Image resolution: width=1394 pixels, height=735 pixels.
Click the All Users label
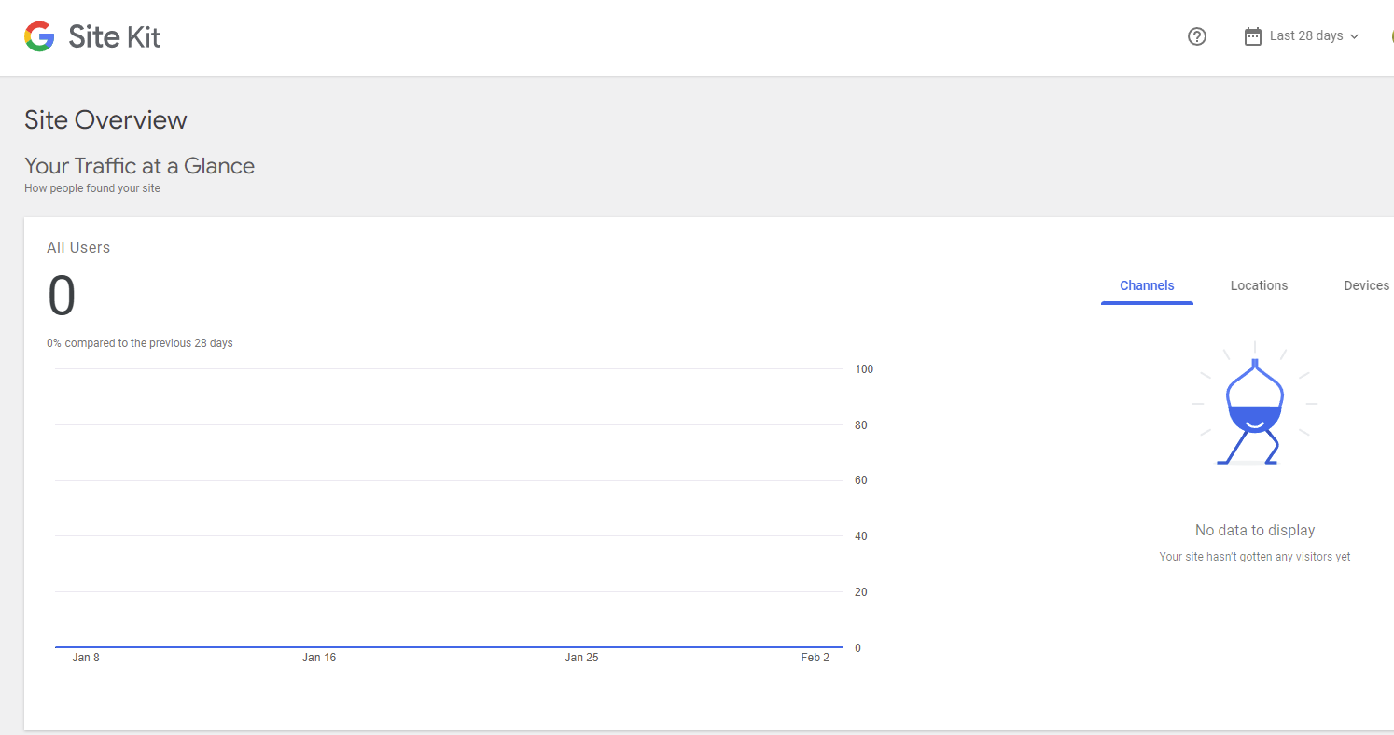(78, 247)
